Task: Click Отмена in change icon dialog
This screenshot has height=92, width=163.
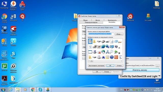Action: click(119, 66)
